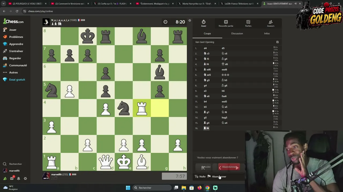
Task: Switch to the Discussion tab
Action: coord(237,33)
